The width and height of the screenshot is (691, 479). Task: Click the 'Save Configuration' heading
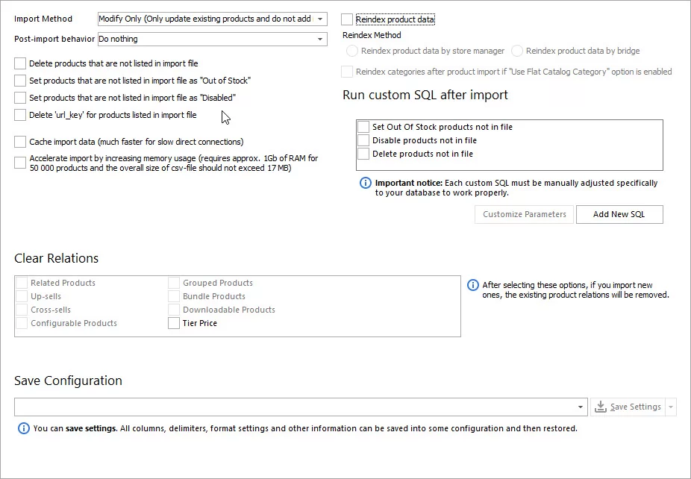click(69, 381)
